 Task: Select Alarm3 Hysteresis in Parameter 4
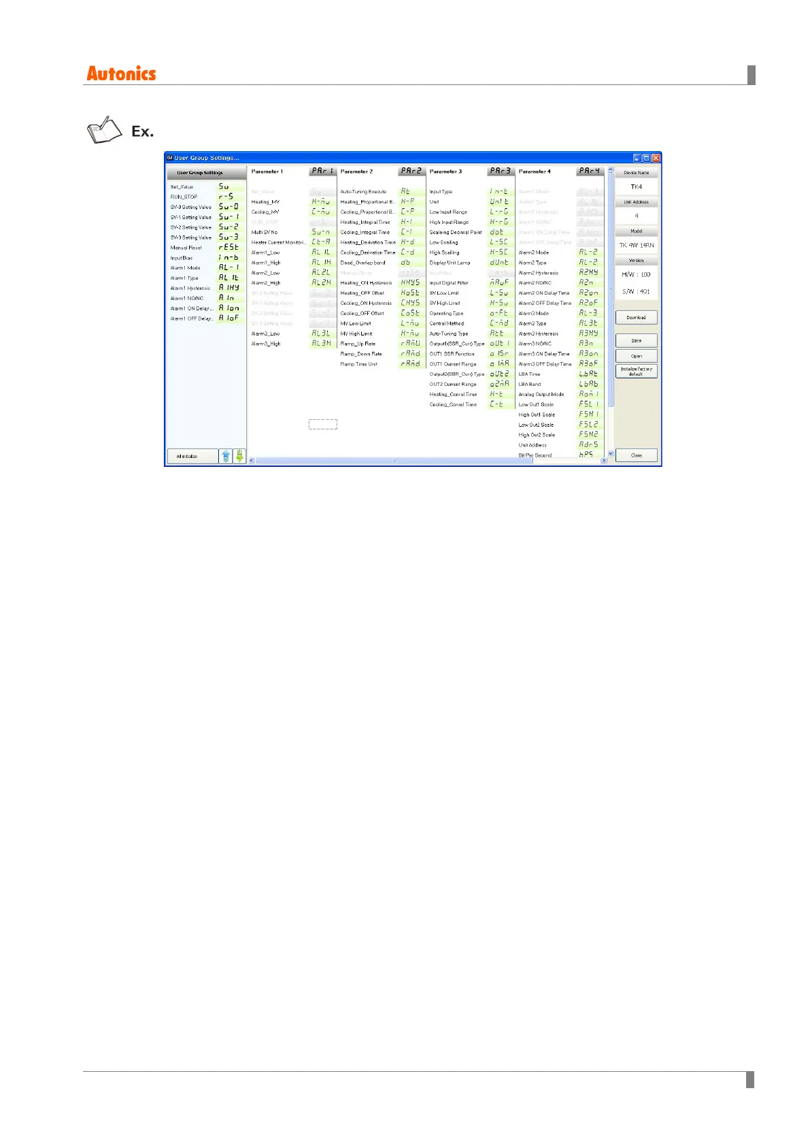(560, 333)
